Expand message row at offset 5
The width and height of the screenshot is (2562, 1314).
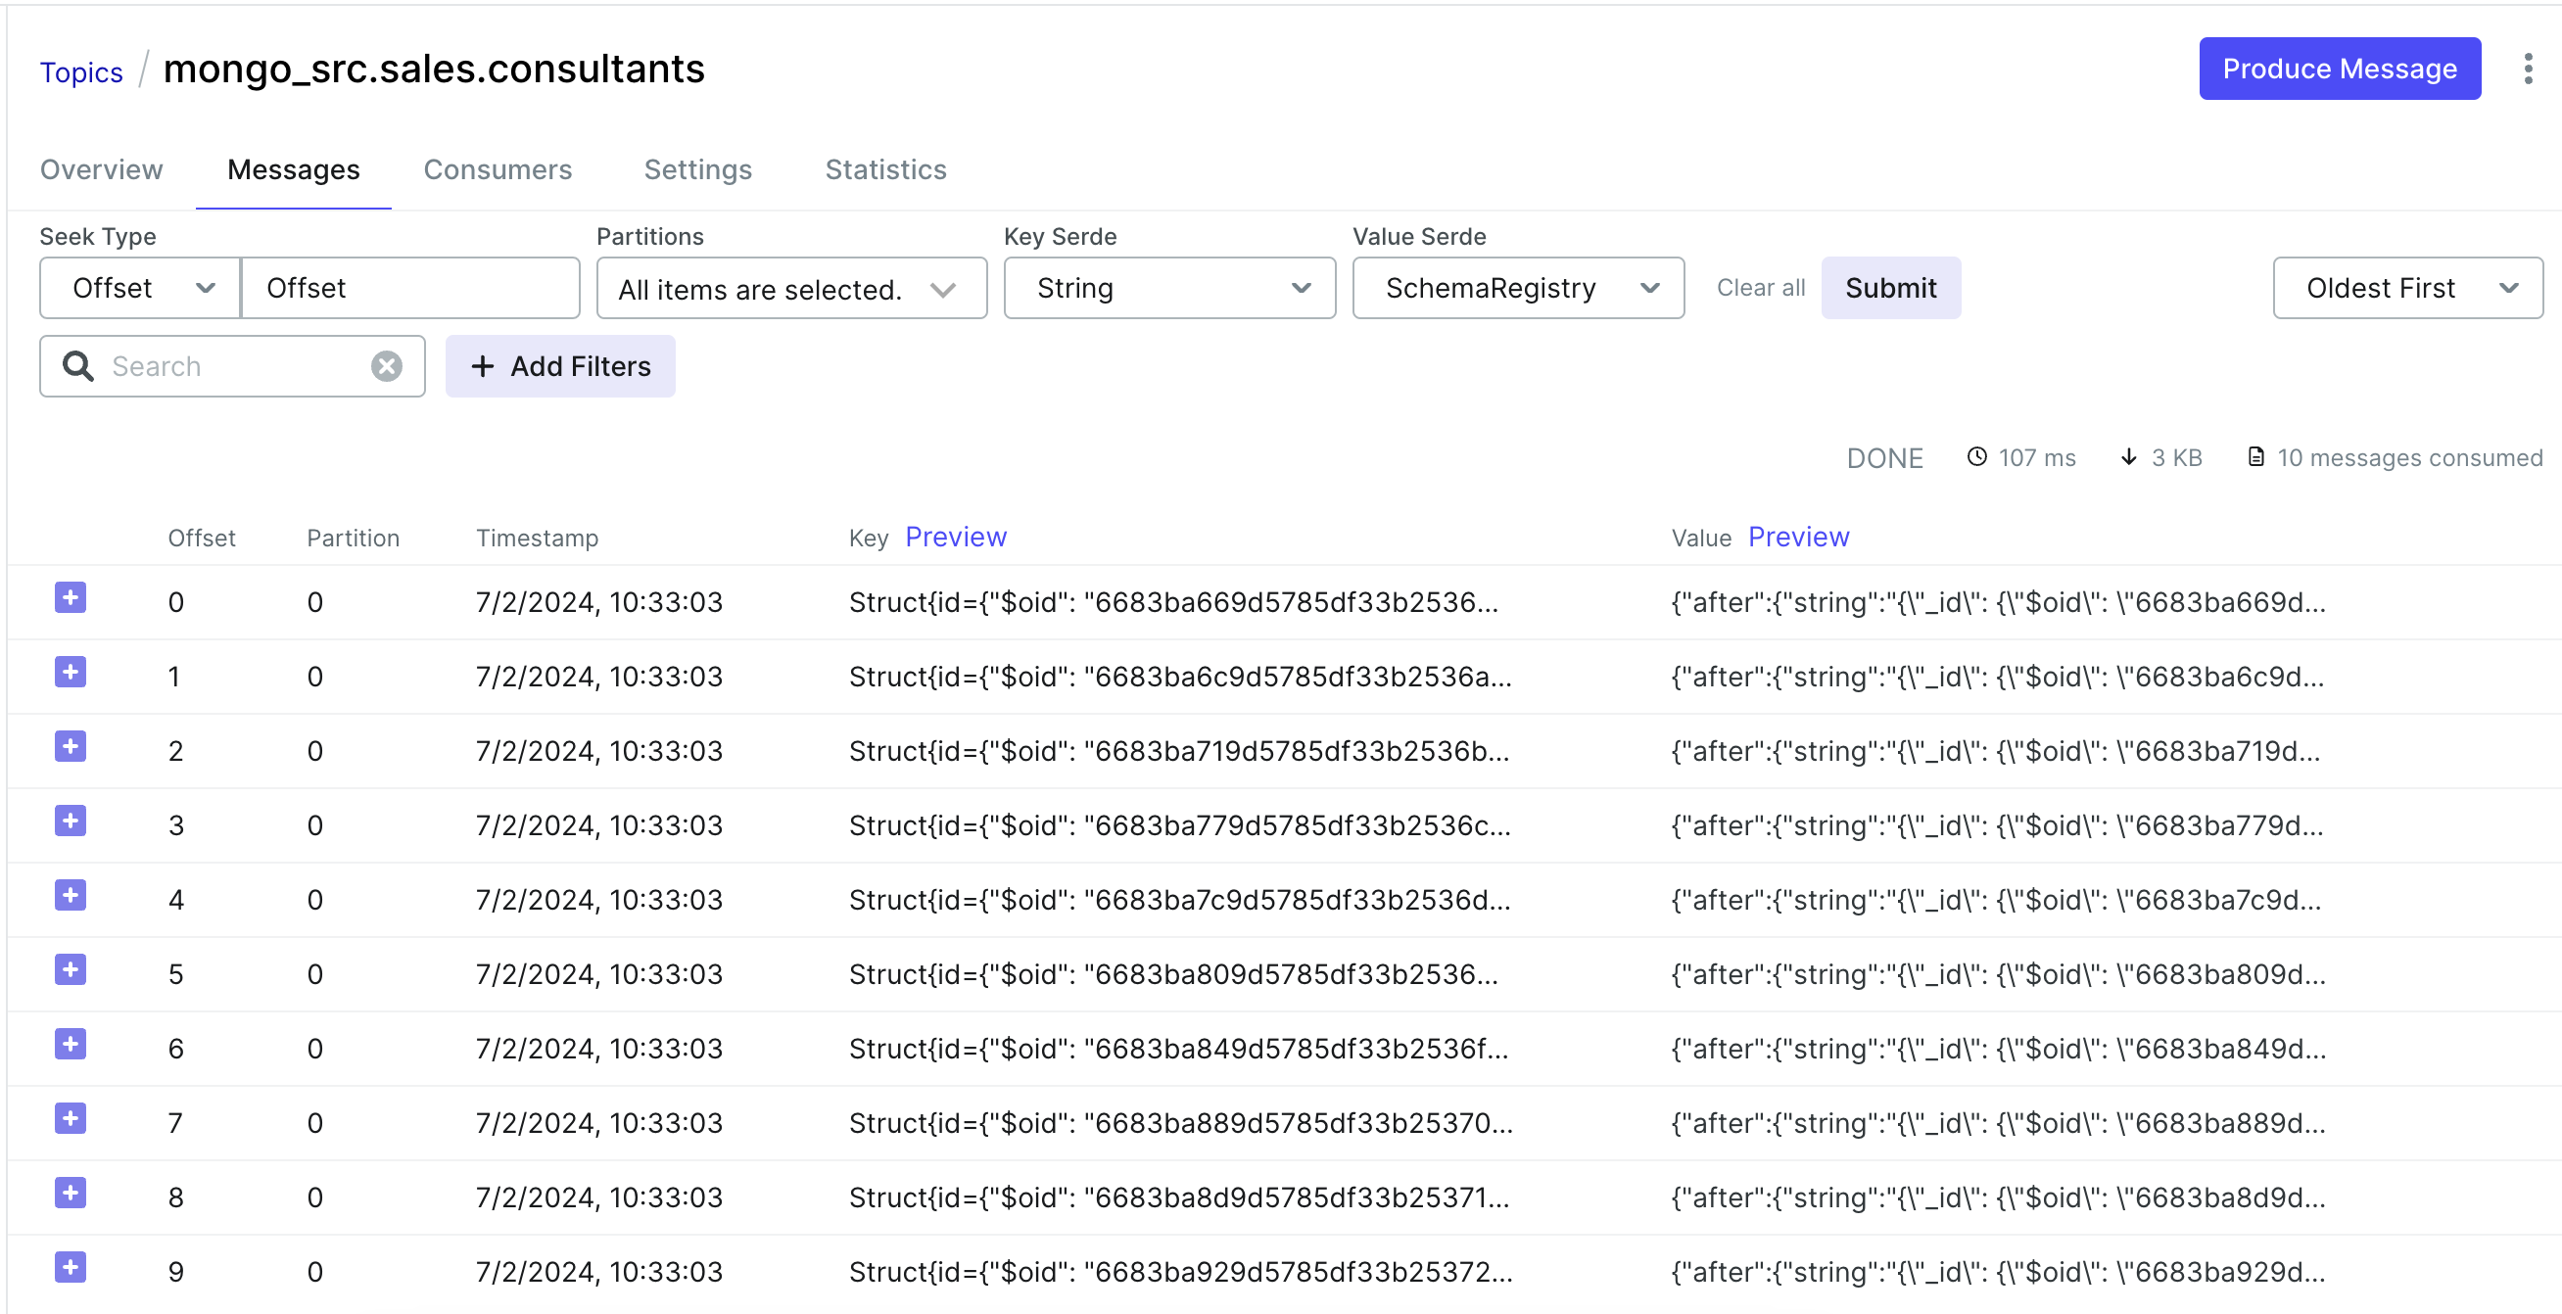[70, 969]
